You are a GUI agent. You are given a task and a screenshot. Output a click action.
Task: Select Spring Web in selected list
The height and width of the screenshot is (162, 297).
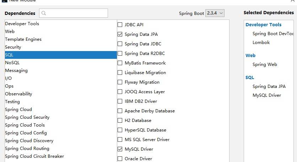(265, 65)
